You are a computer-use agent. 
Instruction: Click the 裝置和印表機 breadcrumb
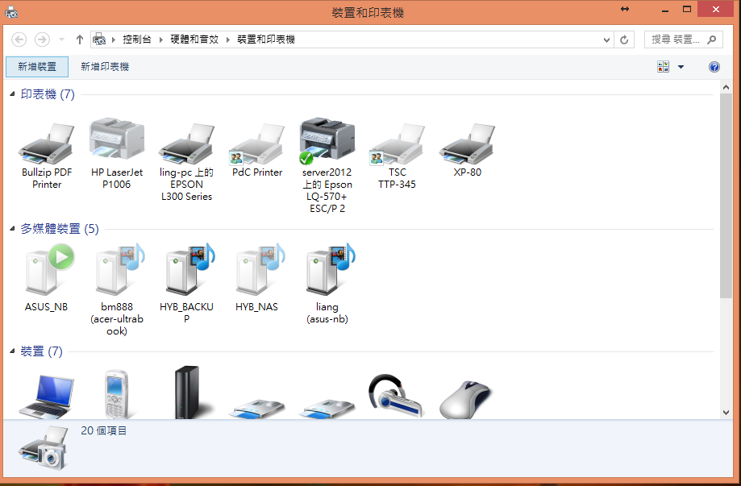pos(265,39)
